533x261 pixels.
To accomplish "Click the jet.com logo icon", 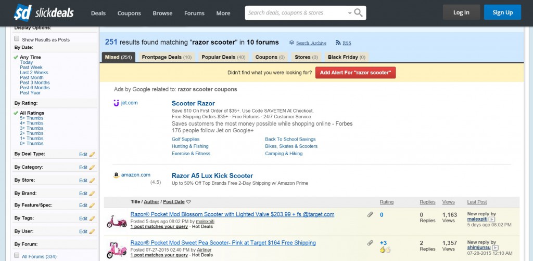I will click(116, 103).
